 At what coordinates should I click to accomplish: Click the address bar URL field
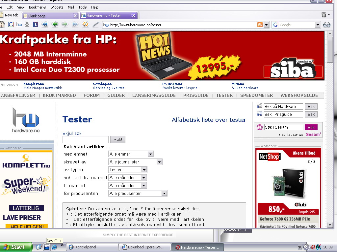(183, 25)
